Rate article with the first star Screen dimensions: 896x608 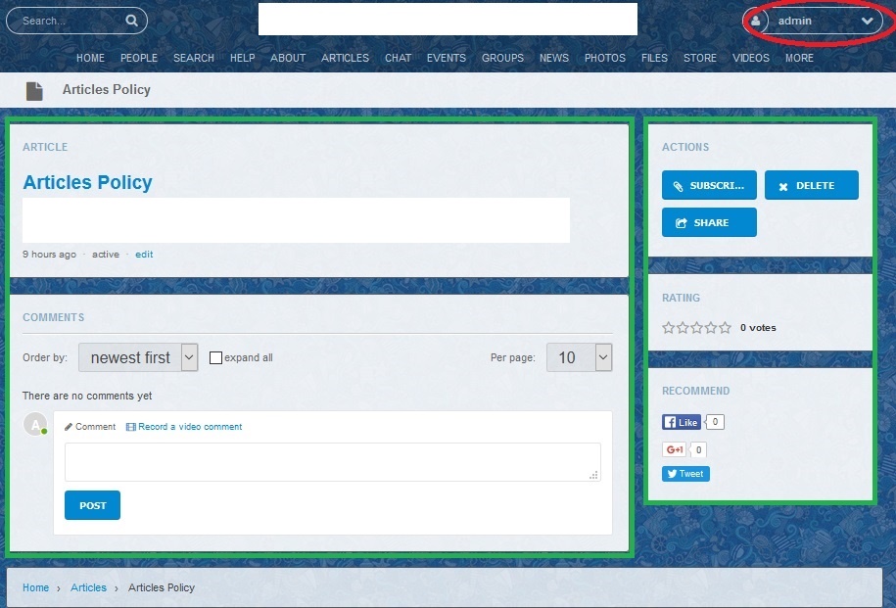669,328
